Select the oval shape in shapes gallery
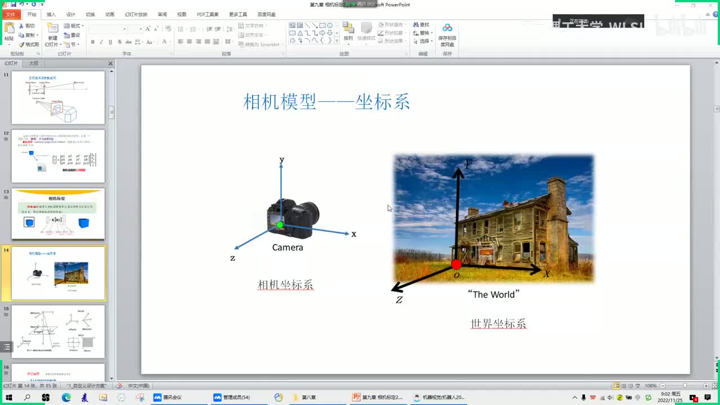The image size is (720, 405). tap(330, 25)
